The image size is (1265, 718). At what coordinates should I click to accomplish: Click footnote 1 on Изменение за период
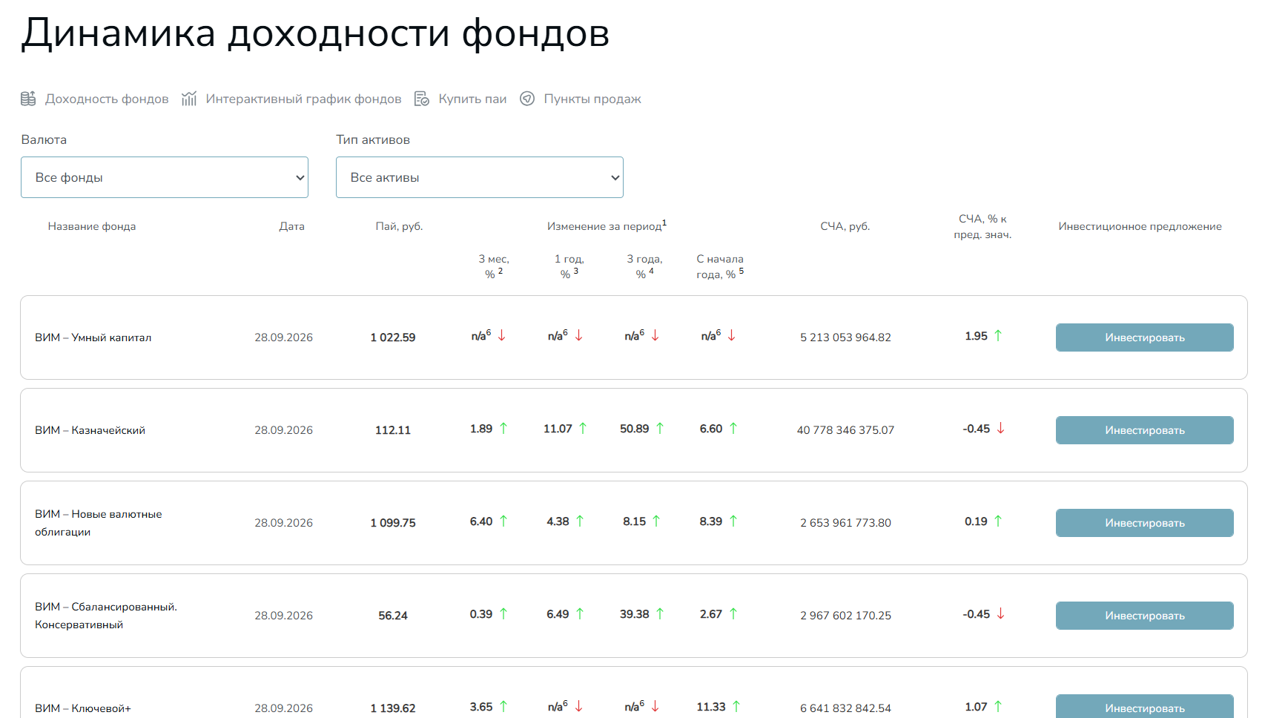pos(664,223)
